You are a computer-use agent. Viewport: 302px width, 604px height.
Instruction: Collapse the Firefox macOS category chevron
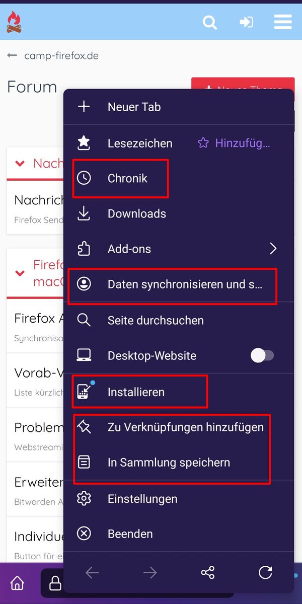pyautogui.click(x=20, y=273)
